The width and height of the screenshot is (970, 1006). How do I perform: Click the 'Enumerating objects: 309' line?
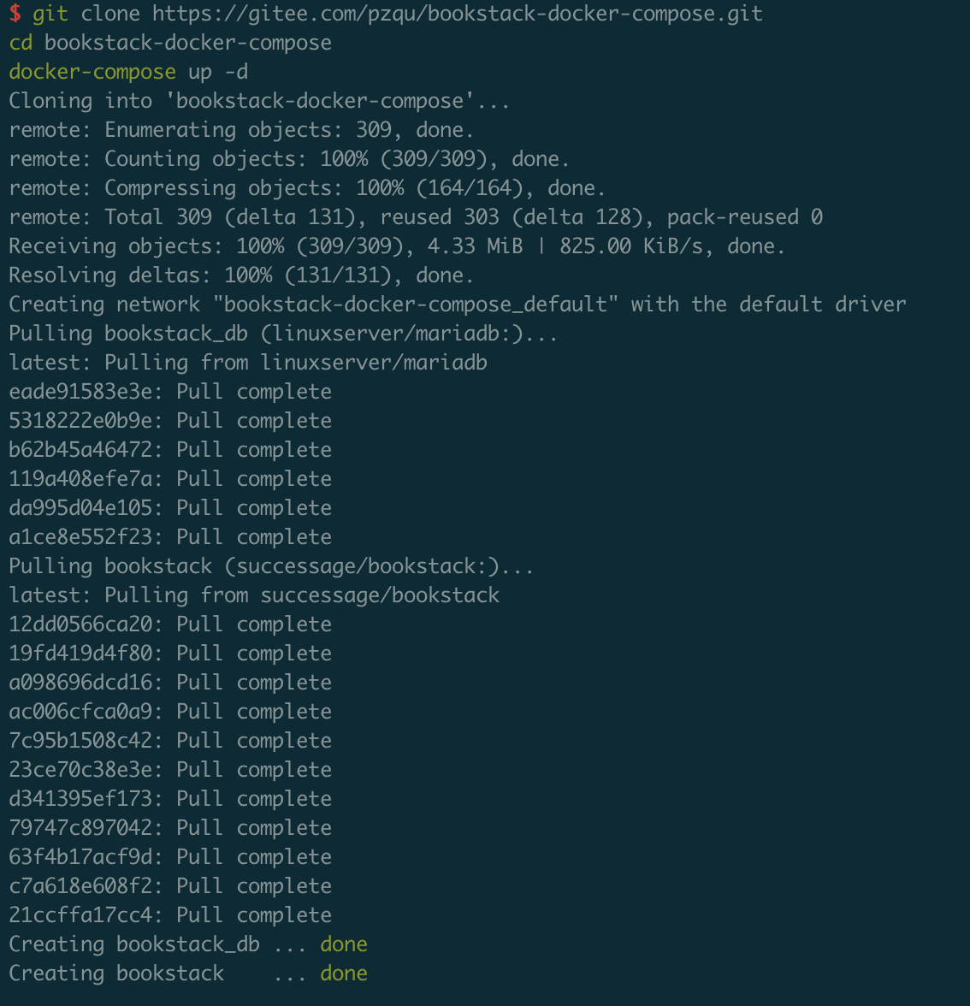click(241, 130)
